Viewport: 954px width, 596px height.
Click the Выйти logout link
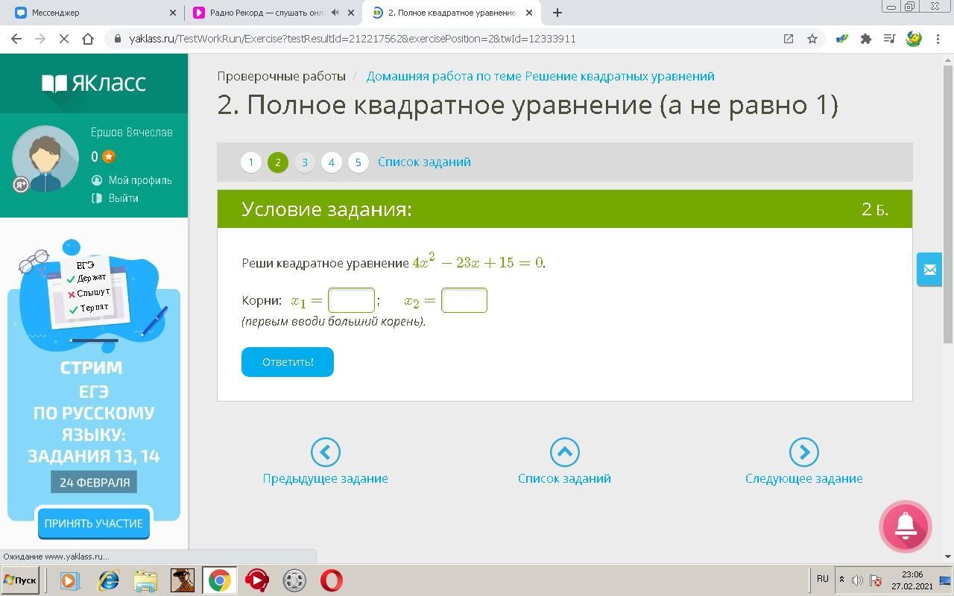[x=123, y=198]
